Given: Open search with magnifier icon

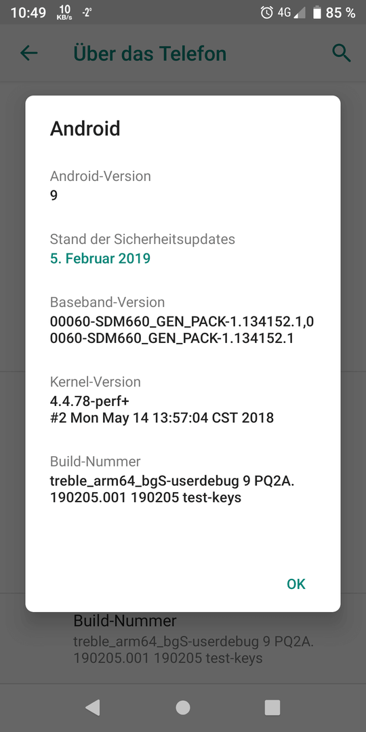Looking at the screenshot, I should click(x=341, y=54).
